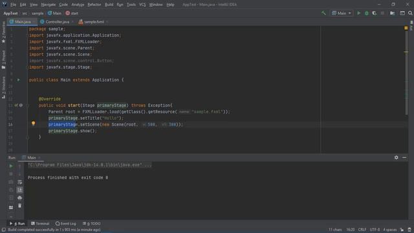Run Main with the green toolbar play button
Image resolution: width=414 pixels, height=233 pixels.
pos(358,13)
